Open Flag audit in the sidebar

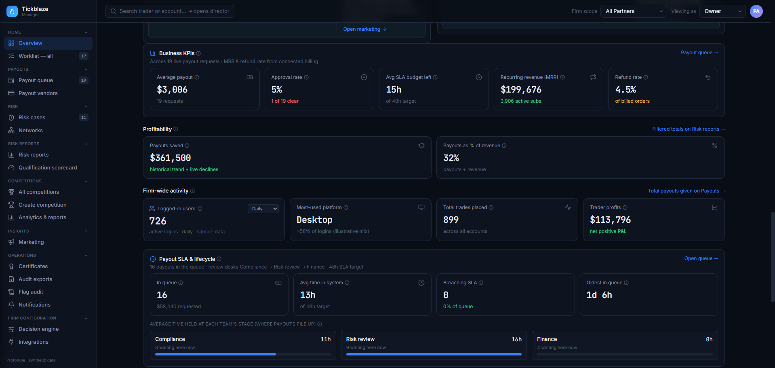48,292
